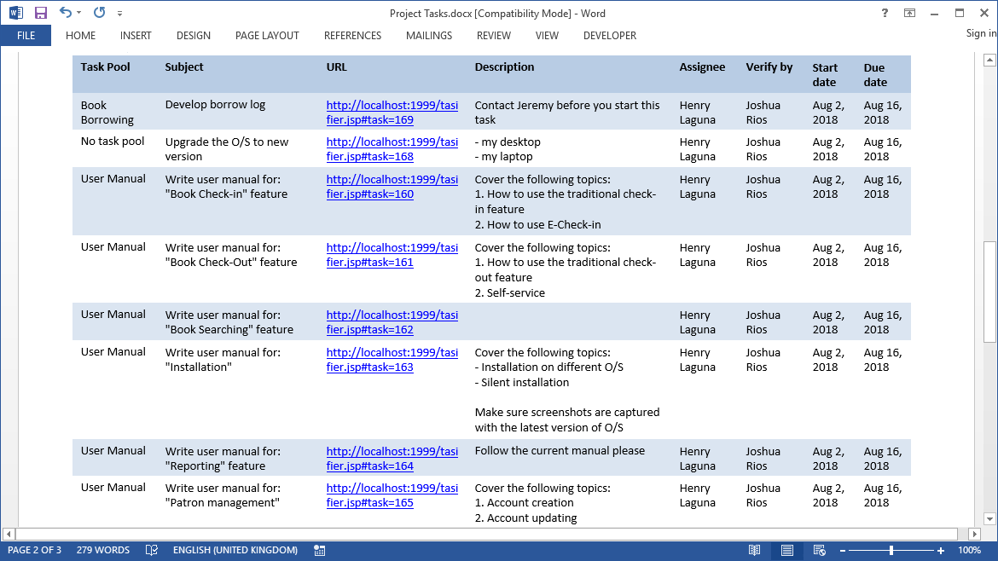Click the Subject column header

[x=184, y=67]
